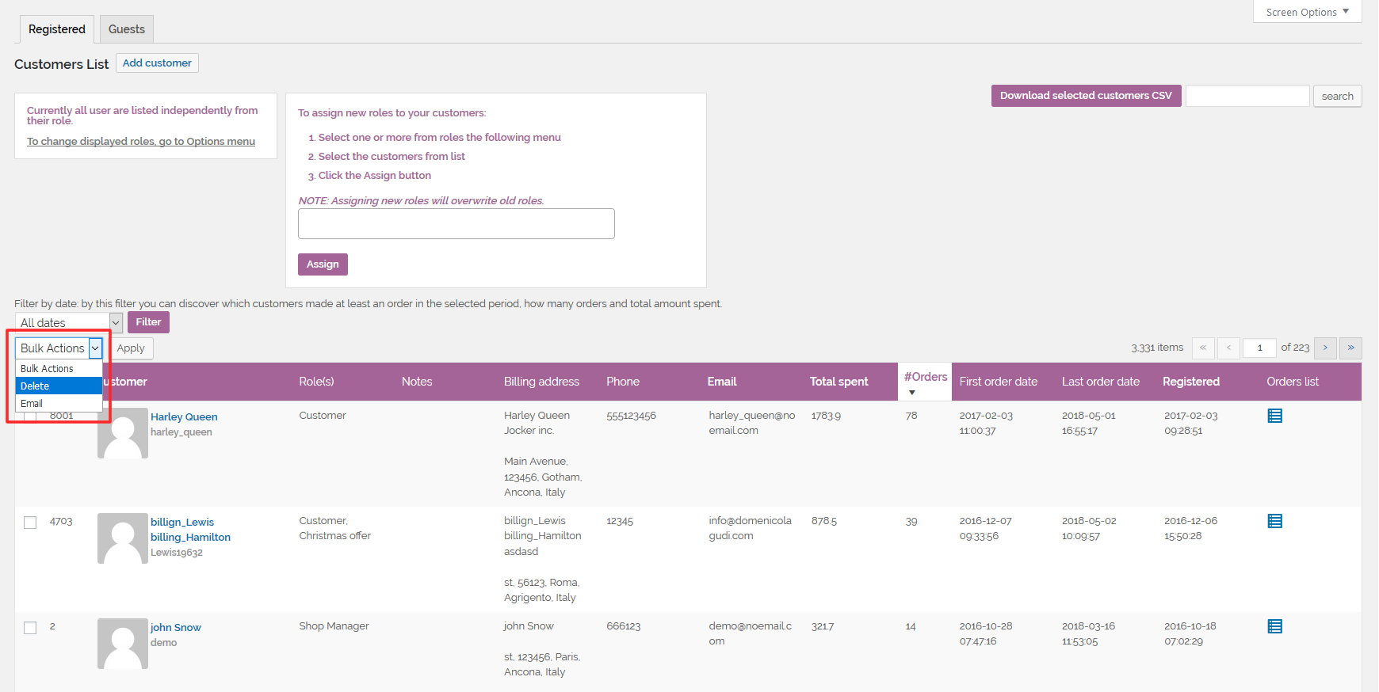Click john Snow's avatar image
Viewport: 1379px width, 692px height.
123,643
